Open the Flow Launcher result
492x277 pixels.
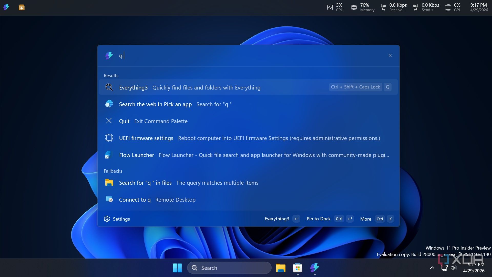click(248, 155)
